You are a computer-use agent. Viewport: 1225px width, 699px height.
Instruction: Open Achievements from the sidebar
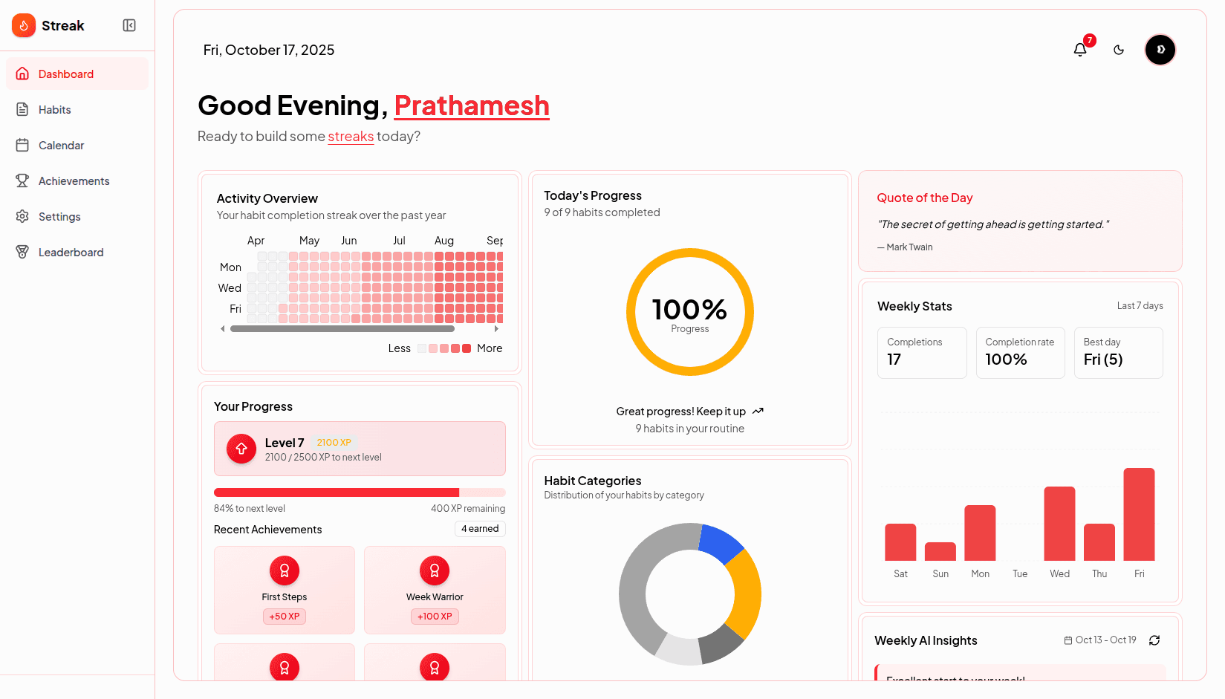(74, 181)
